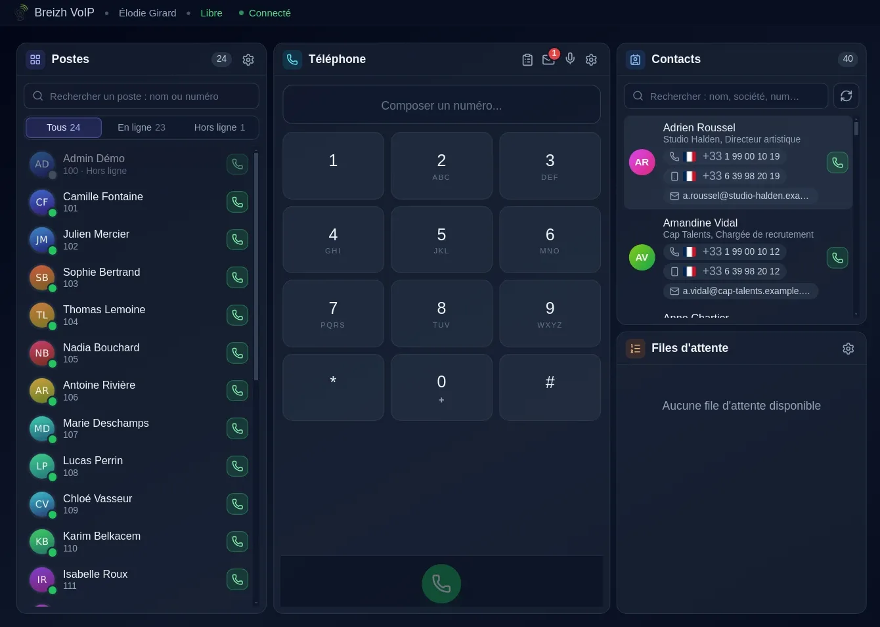
Task: Open Téléphone panel settings gear
Action: tap(591, 60)
